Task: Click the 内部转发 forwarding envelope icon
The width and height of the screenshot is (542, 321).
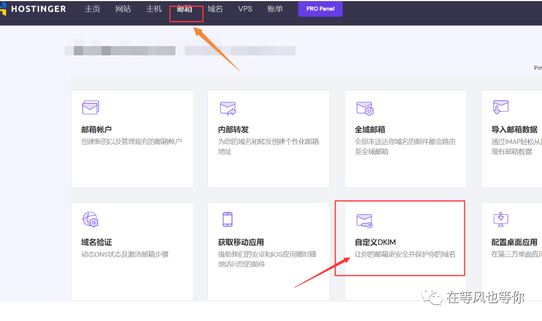Action: point(228,107)
